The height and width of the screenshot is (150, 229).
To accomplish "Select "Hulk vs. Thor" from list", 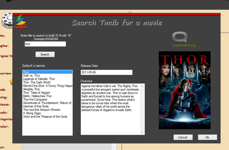I will click(32, 76).
